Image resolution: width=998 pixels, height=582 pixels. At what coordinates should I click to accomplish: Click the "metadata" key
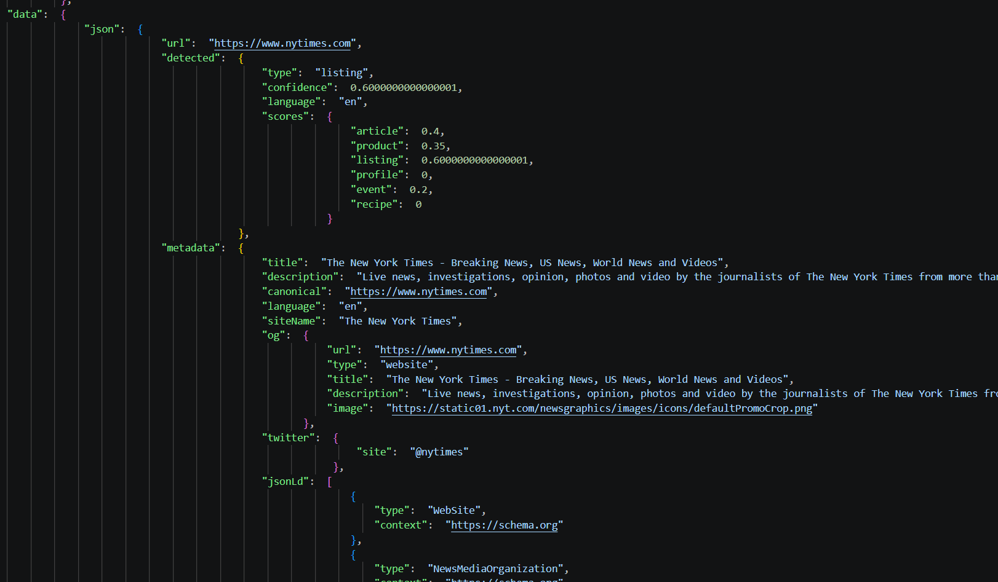[x=191, y=248]
